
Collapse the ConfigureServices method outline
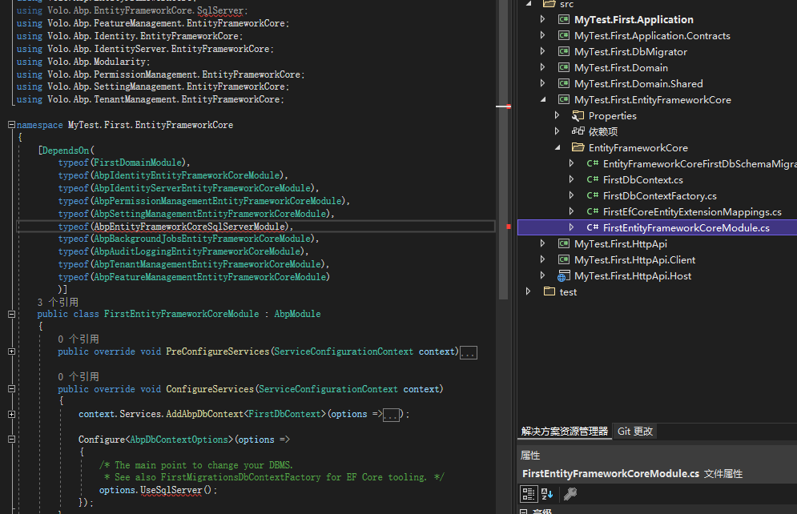[x=12, y=389]
